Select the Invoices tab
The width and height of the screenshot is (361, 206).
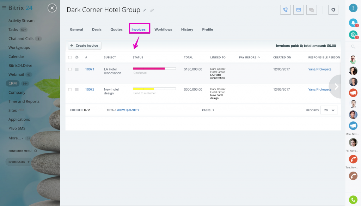tap(139, 29)
